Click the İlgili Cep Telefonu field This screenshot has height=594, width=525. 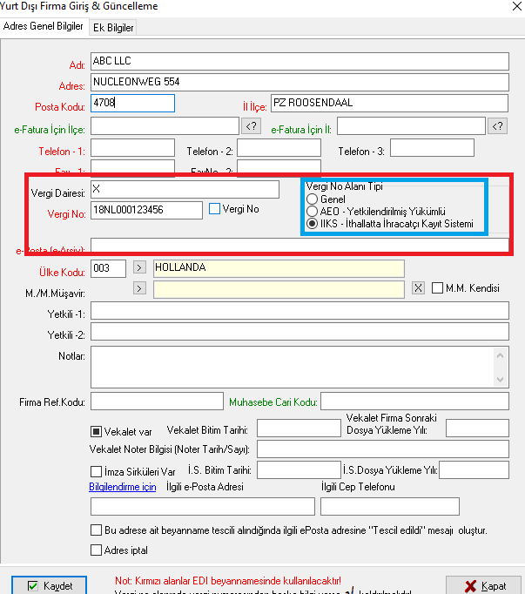[390, 507]
